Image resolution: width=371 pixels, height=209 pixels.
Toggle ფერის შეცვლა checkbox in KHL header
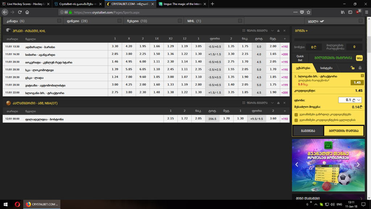244,30
